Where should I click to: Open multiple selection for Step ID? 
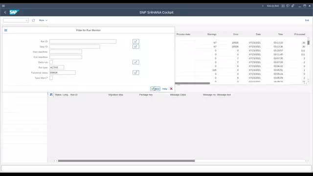click(136, 46)
